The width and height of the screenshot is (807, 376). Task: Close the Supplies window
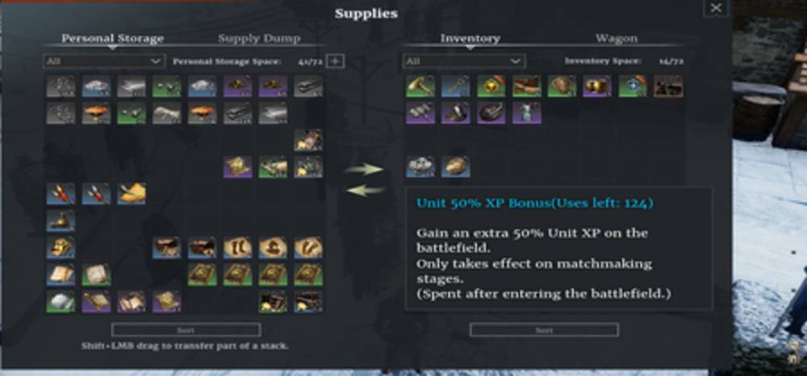click(715, 8)
